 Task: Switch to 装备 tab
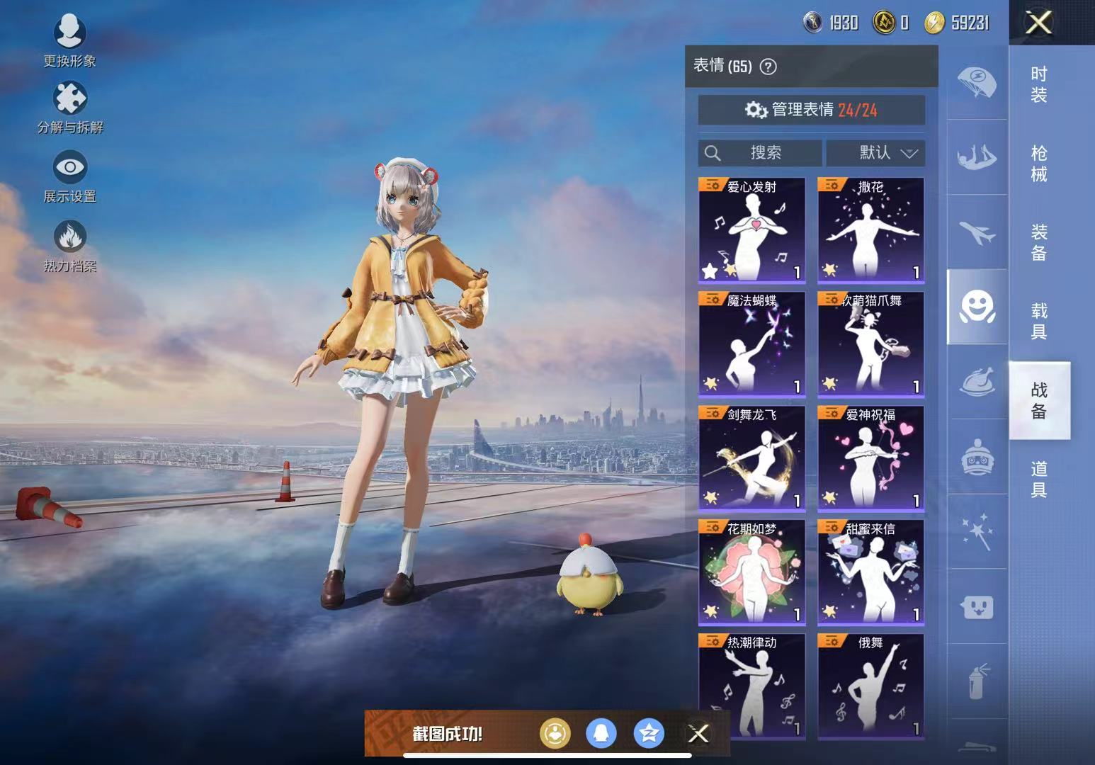[x=1039, y=242]
